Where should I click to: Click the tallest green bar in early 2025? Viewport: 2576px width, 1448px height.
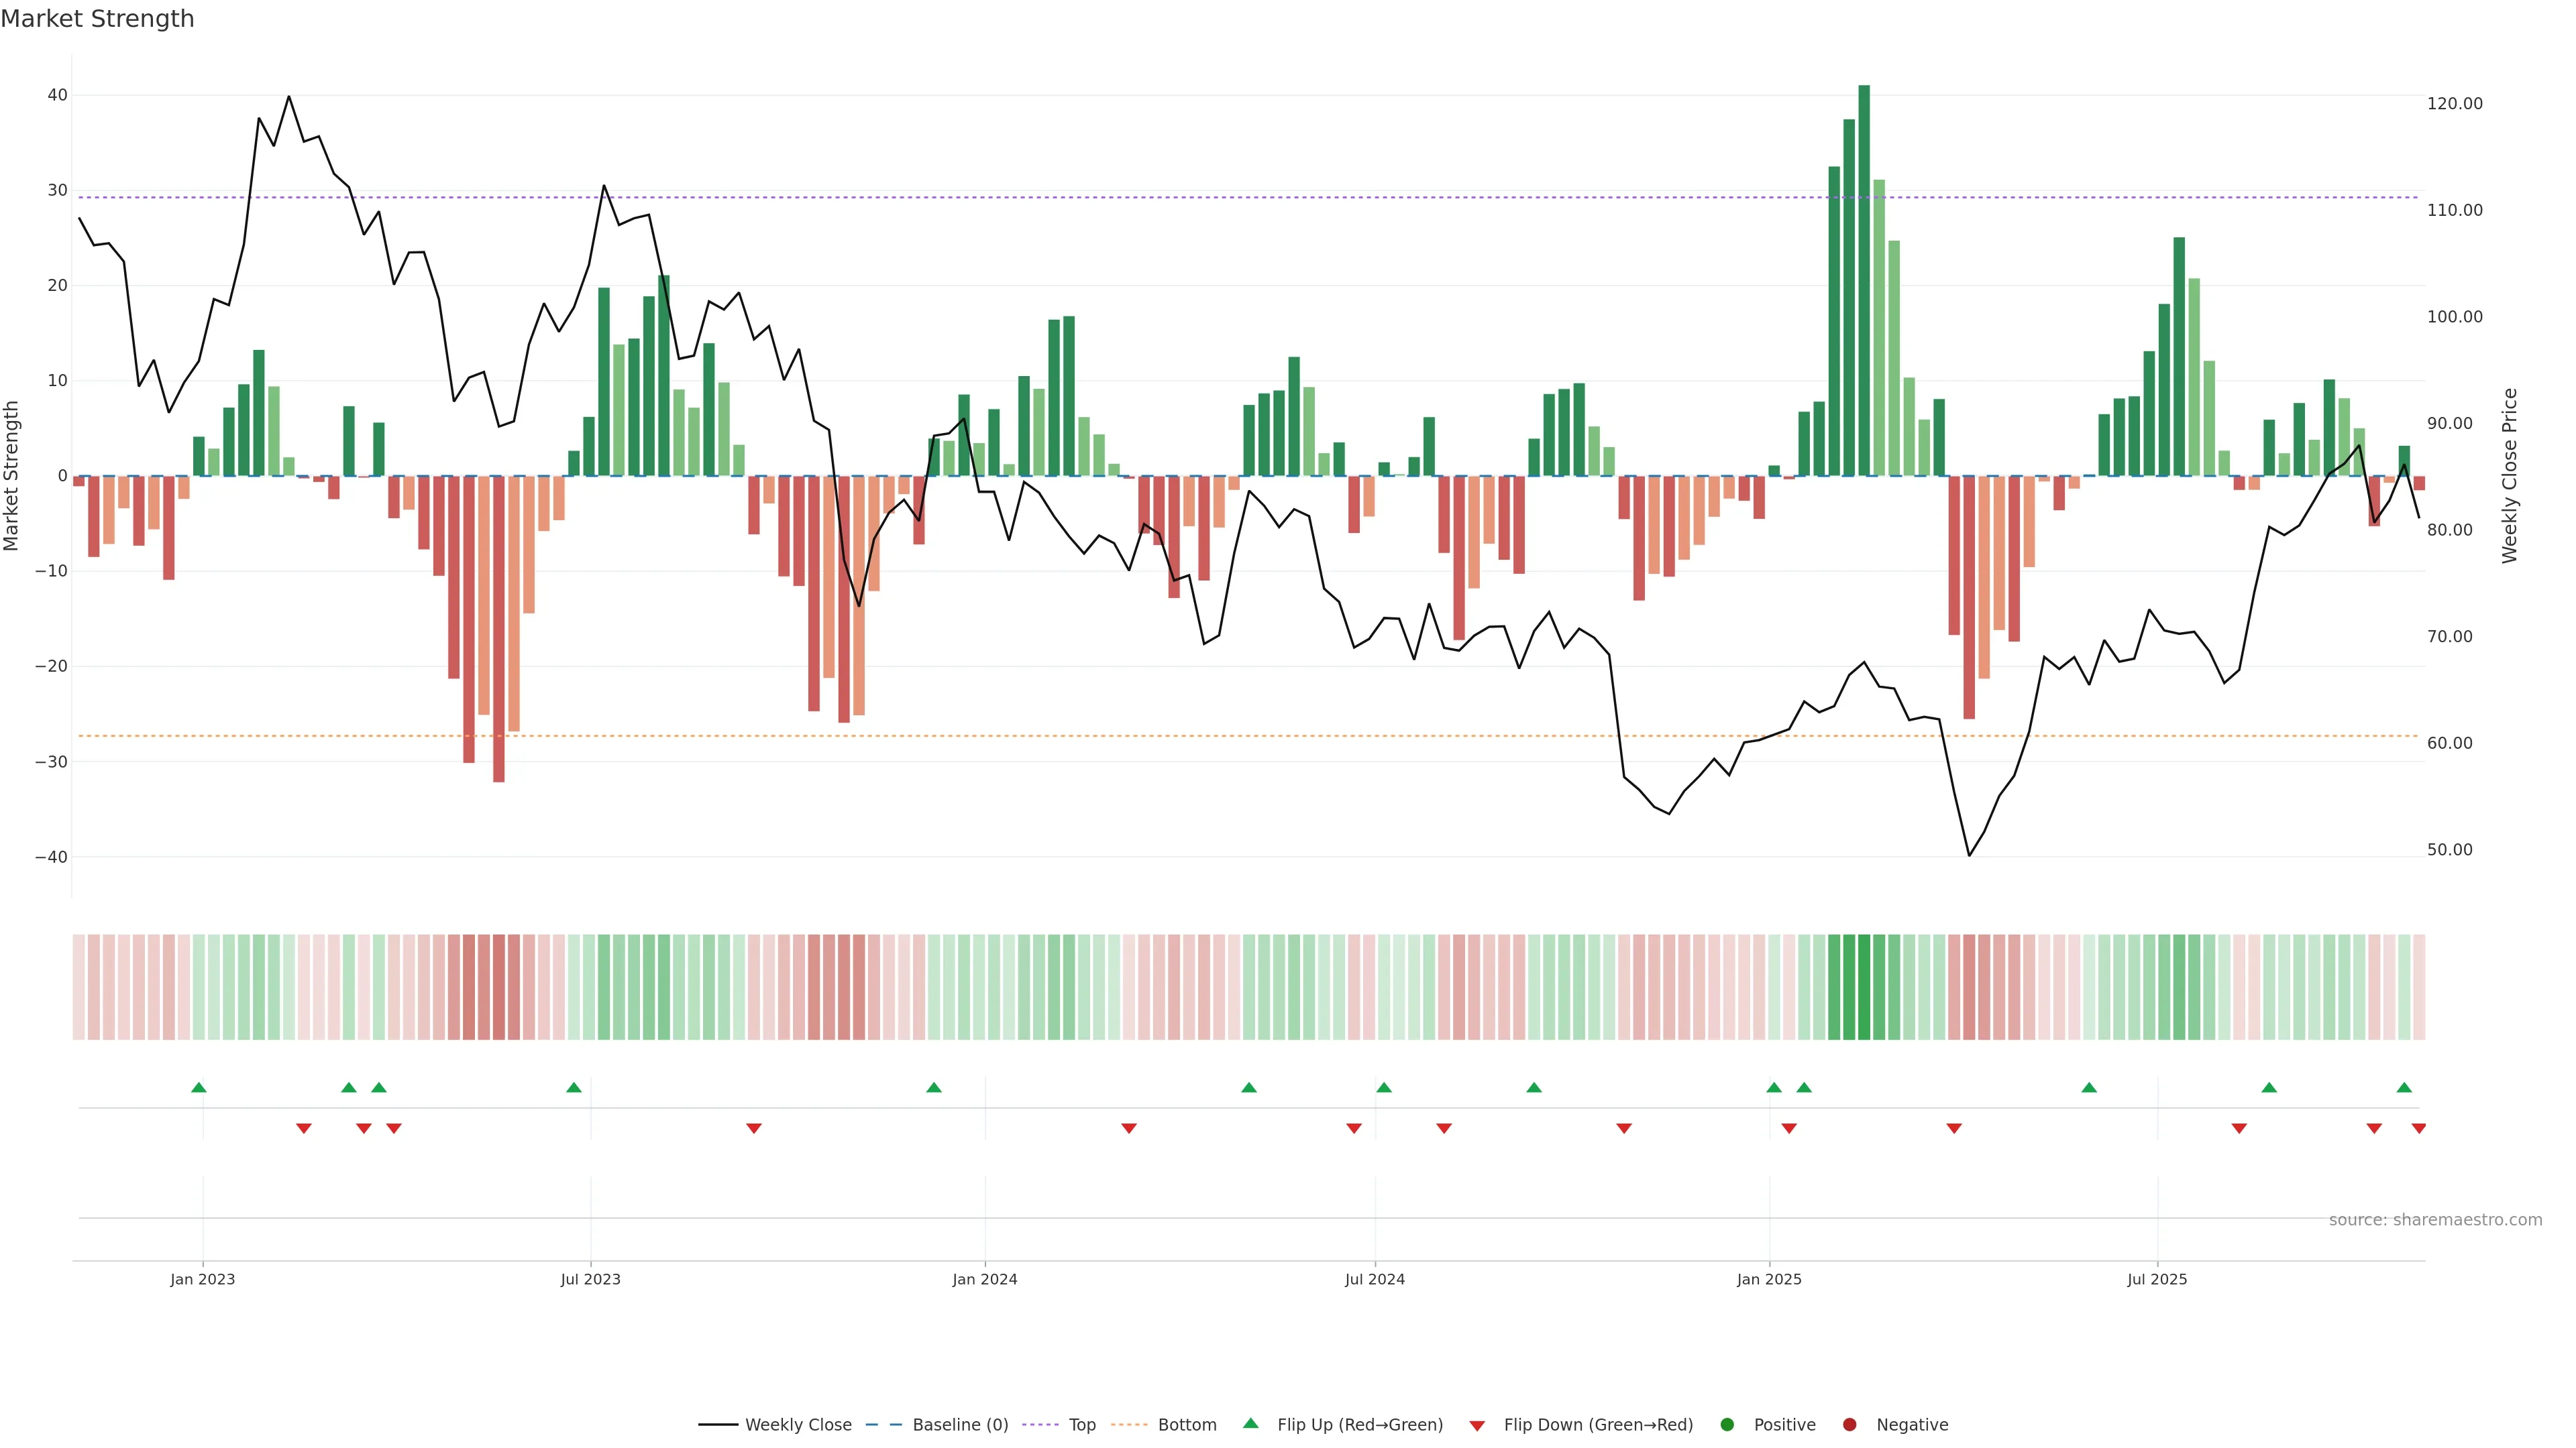(1864, 280)
